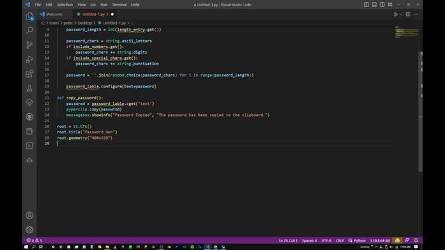Open the errors and warnings status indicator

click(x=34, y=240)
